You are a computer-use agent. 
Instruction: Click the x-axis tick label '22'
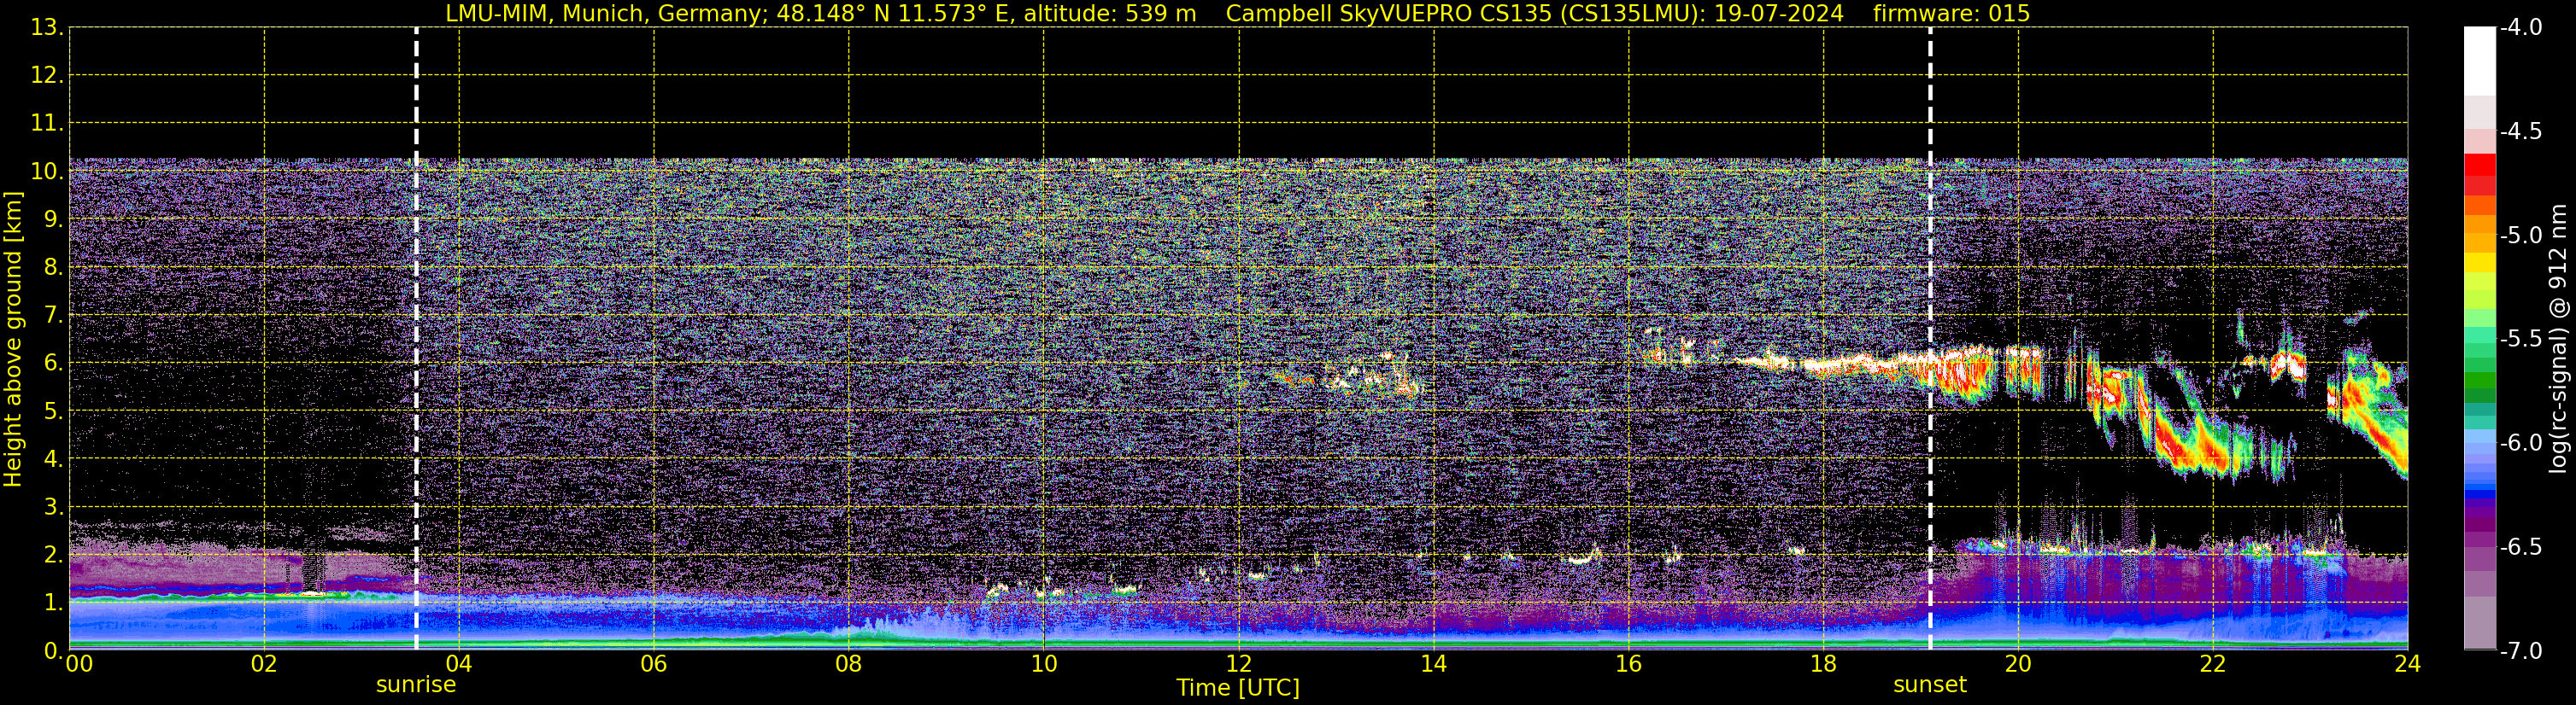pos(2212,664)
